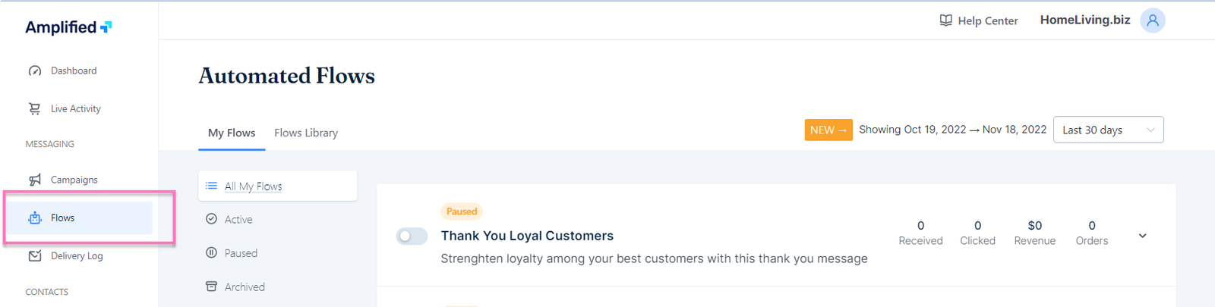The image size is (1215, 307).
Task: Select the All My Flows filter
Action: click(253, 186)
